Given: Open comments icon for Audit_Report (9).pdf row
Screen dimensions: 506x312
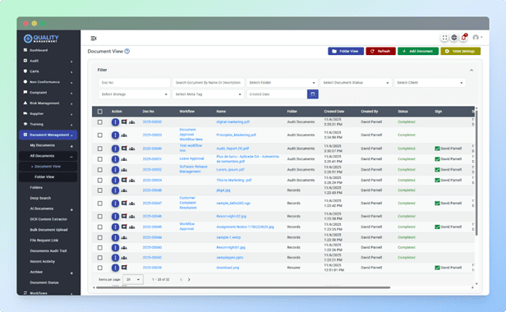Looking at the screenshot, I should tap(124, 149).
